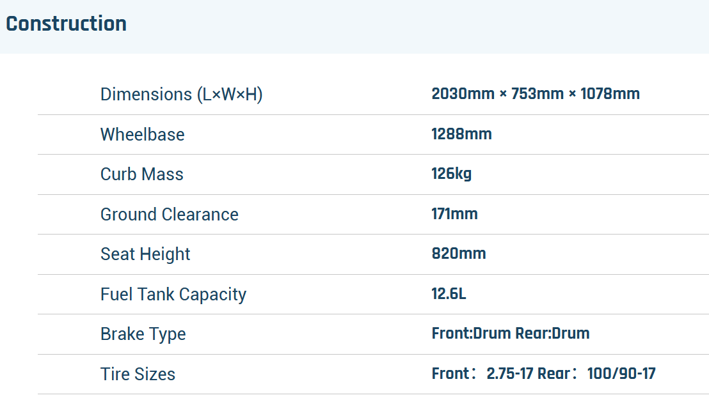Select the Seat Height label
Image resolution: width=709 pixels, height=416 pixels.
coord(145,254)
